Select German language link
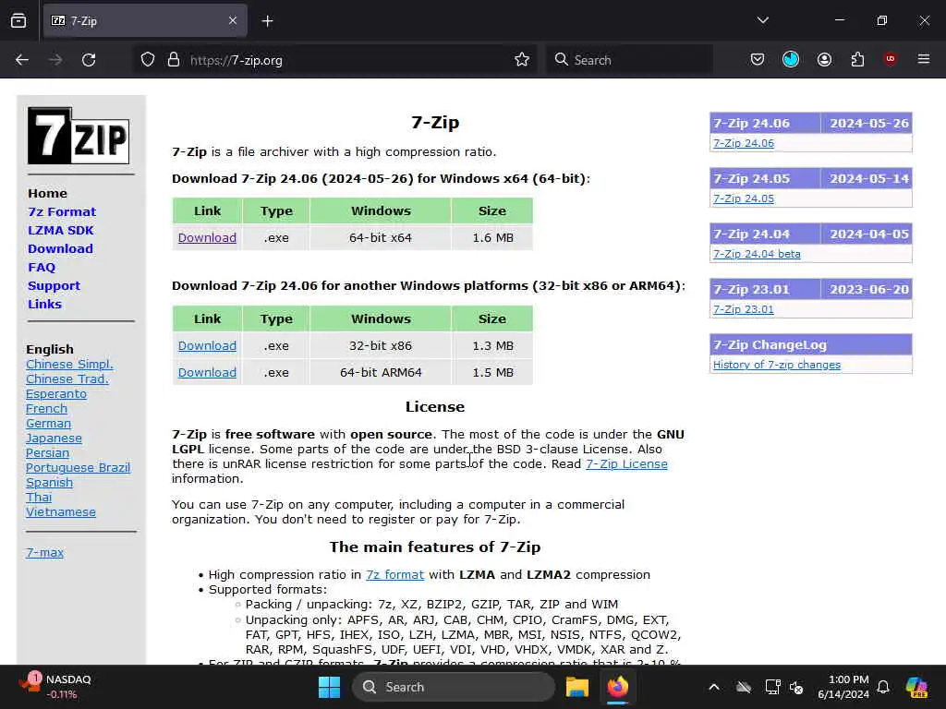Viewport: 946px width, 709px height. coord(48,423)
